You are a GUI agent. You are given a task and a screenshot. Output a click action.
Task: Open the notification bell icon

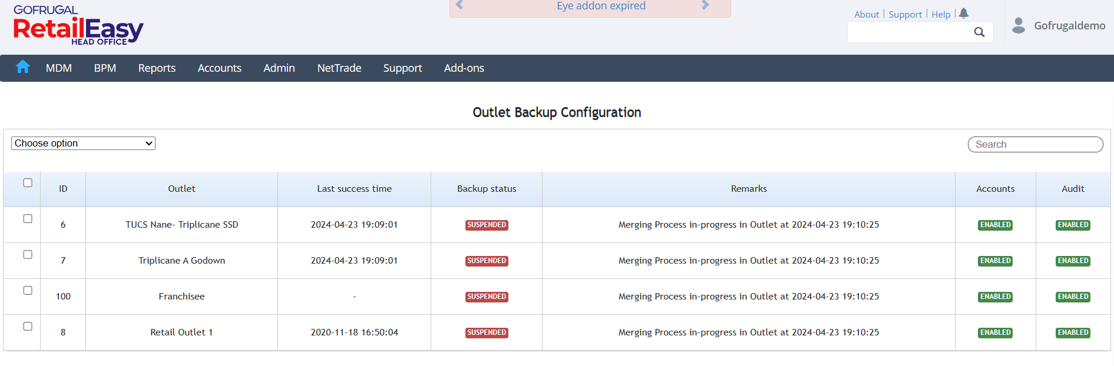tap(964, 14)
